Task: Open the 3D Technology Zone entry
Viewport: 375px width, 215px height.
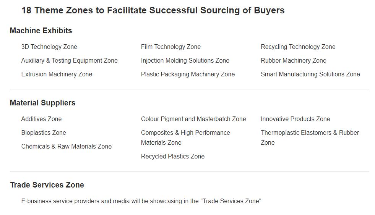Action: click(x=49, y=47)
